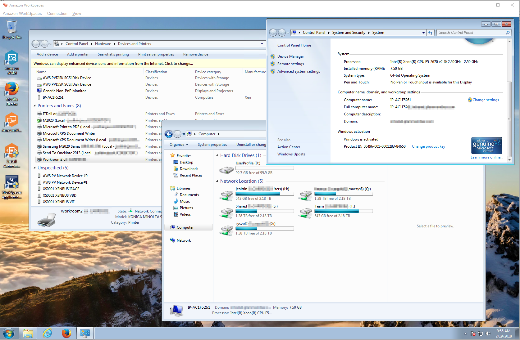Launch Mozilla Firefox desktop shortcut

12,93
